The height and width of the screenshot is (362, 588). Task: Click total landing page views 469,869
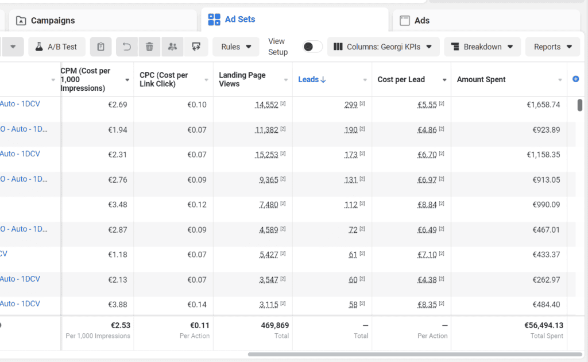coord(275,325)
